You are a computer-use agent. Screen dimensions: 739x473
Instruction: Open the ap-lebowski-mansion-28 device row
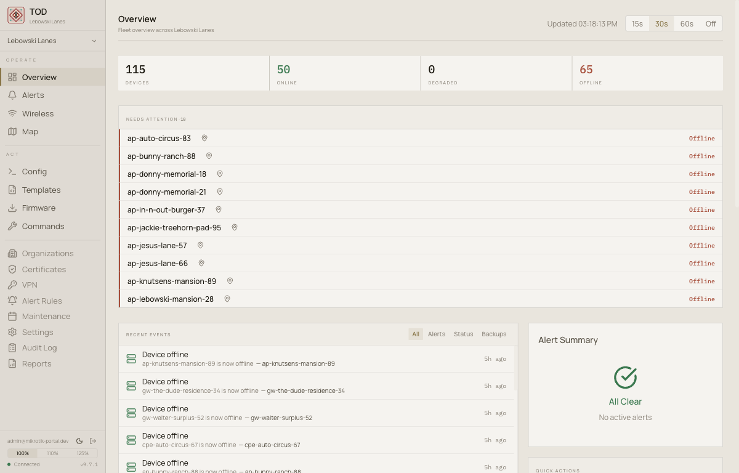(171, 299)
